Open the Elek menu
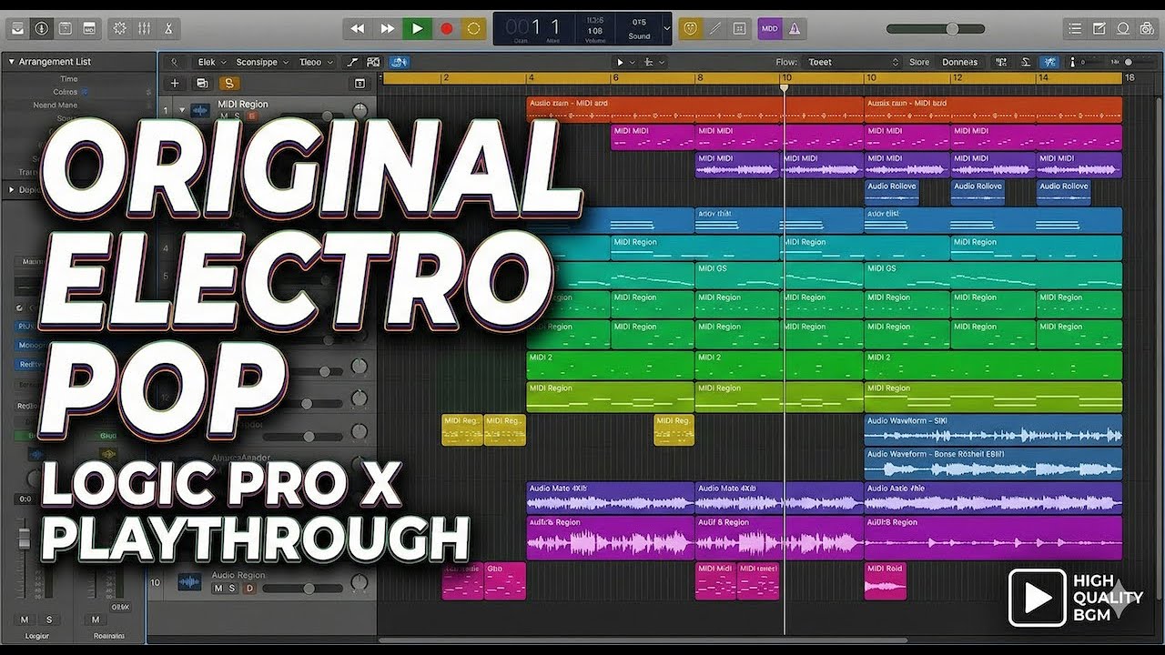Image resolution: width=1165 pixels, height=655 pixels. click(x=211, y=62)
